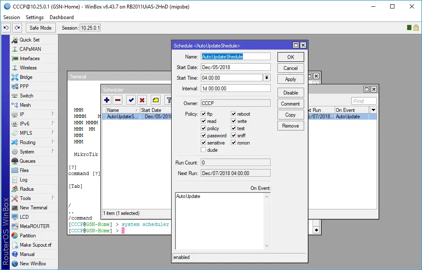
Task: Open Interfaces in the sidebar
Action: [x=34, y=58]
